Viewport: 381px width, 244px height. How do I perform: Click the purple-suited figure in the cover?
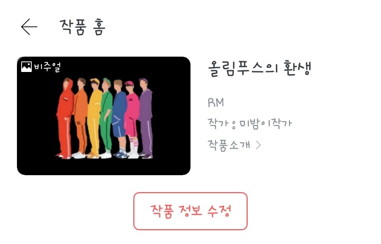pyautogui.click(x=146, y=119)
